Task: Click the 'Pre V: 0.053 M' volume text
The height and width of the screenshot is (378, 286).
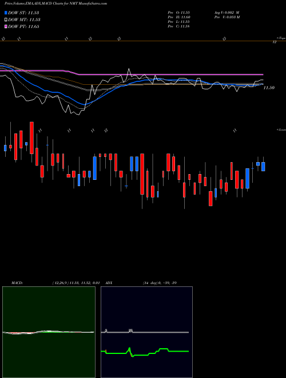Action: [227, 17]
